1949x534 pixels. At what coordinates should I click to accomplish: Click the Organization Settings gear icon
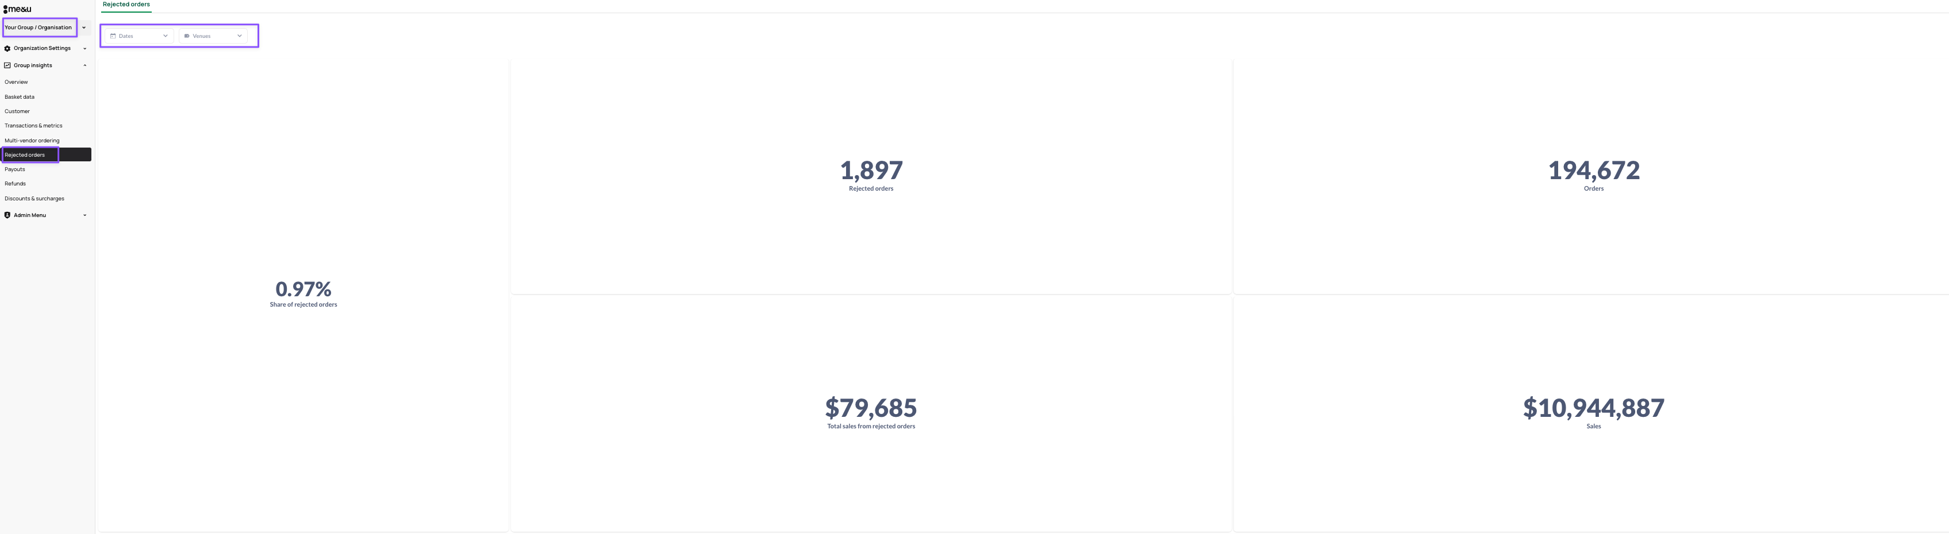7,48
